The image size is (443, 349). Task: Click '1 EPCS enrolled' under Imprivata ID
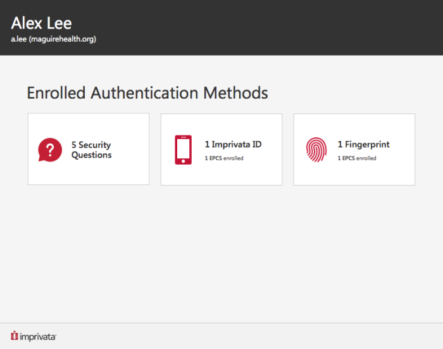tap(224, 158)
